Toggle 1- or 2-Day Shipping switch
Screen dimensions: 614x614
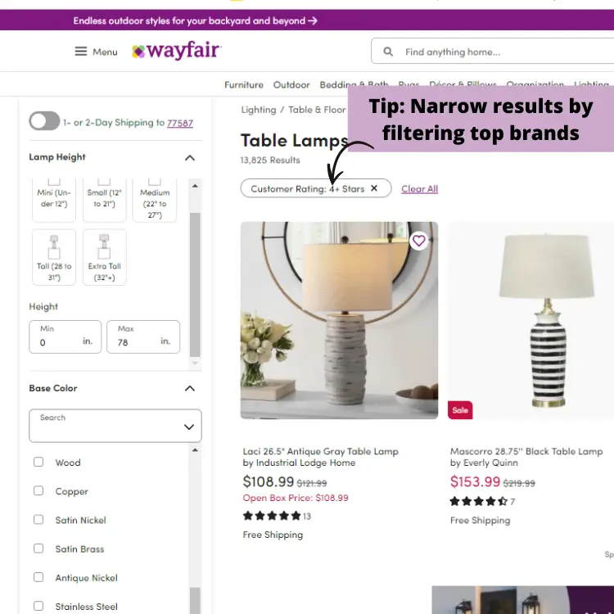(44, 121)
